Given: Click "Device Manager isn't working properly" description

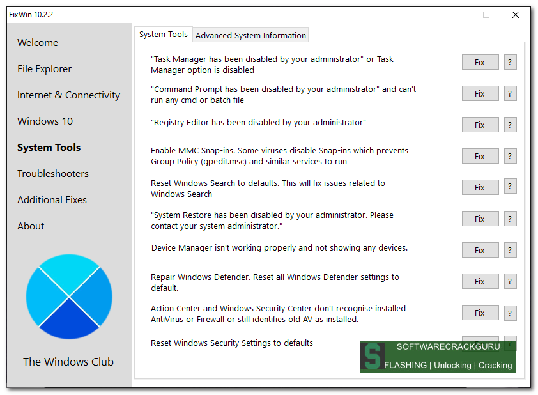Looking at the screenshot, I should point(279,248).
